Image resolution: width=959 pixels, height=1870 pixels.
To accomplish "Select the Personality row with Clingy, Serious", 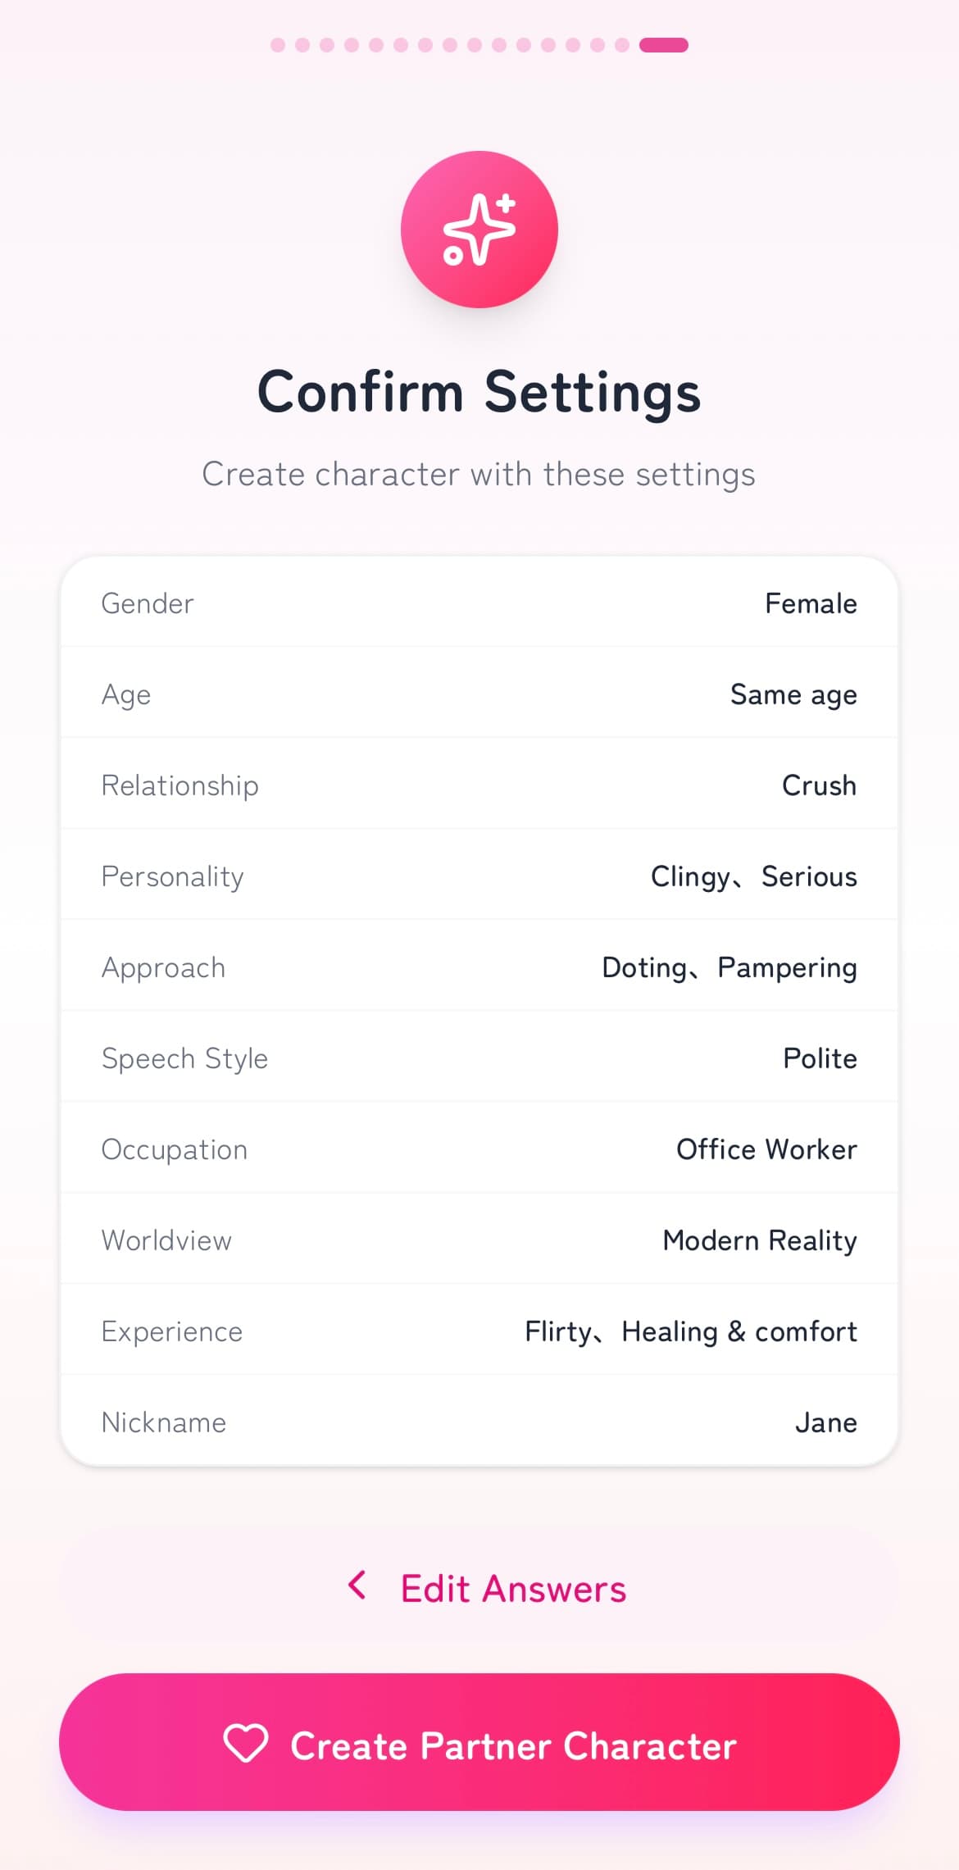I will tap(479, 876).
